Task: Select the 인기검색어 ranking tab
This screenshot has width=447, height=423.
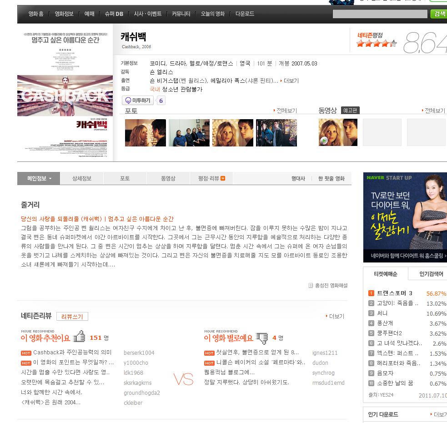Action: 431,274
